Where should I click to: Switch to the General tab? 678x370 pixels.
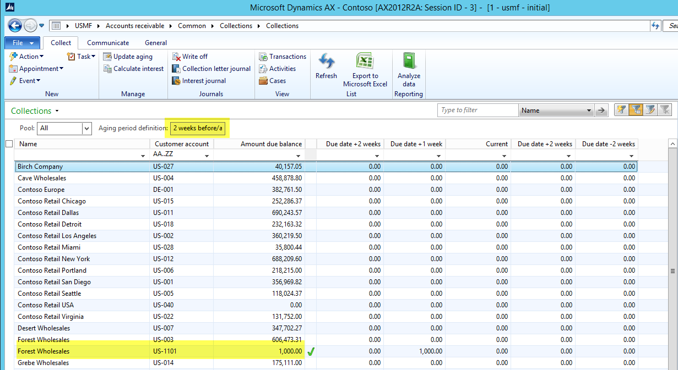[x=156, y=43]
